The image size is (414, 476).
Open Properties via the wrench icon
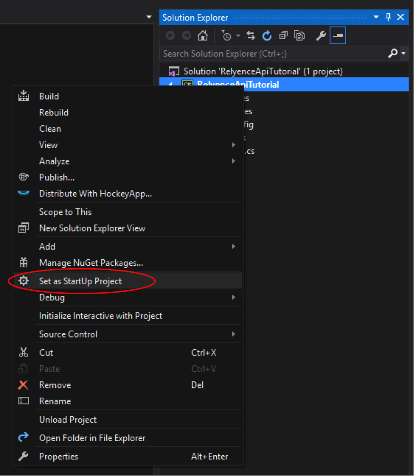tap(321, 36)
